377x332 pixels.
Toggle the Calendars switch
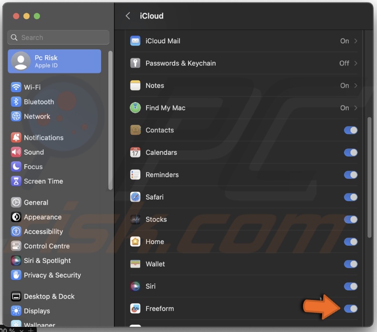coord(351,152)
